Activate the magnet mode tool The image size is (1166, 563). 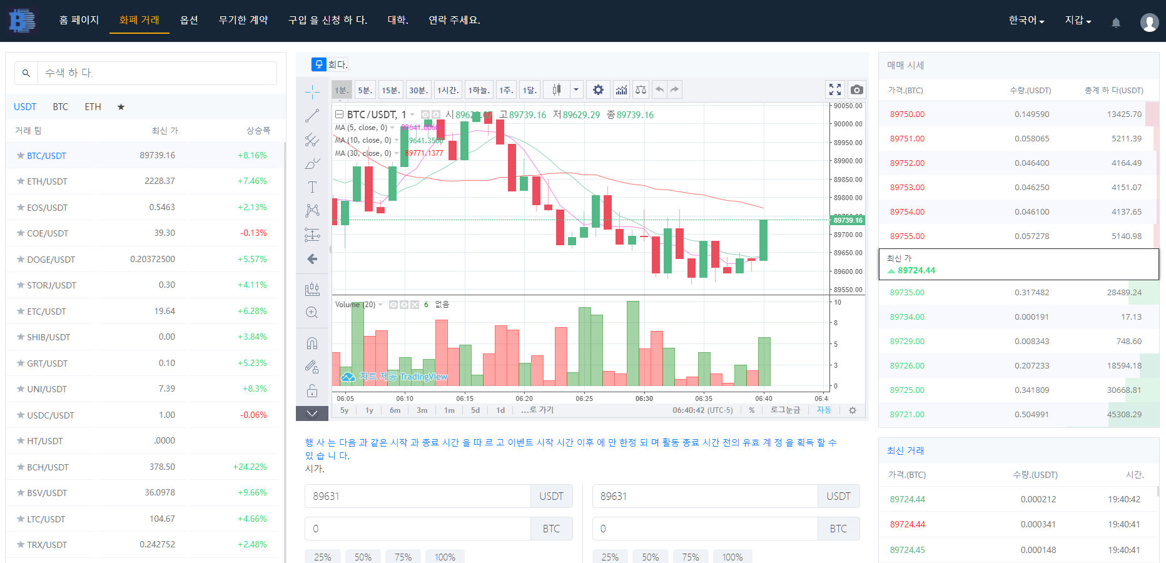(x=312, y=343)
